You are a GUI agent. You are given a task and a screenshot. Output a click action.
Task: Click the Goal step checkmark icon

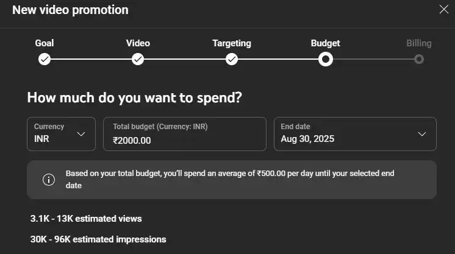click(x=45, y=59)
